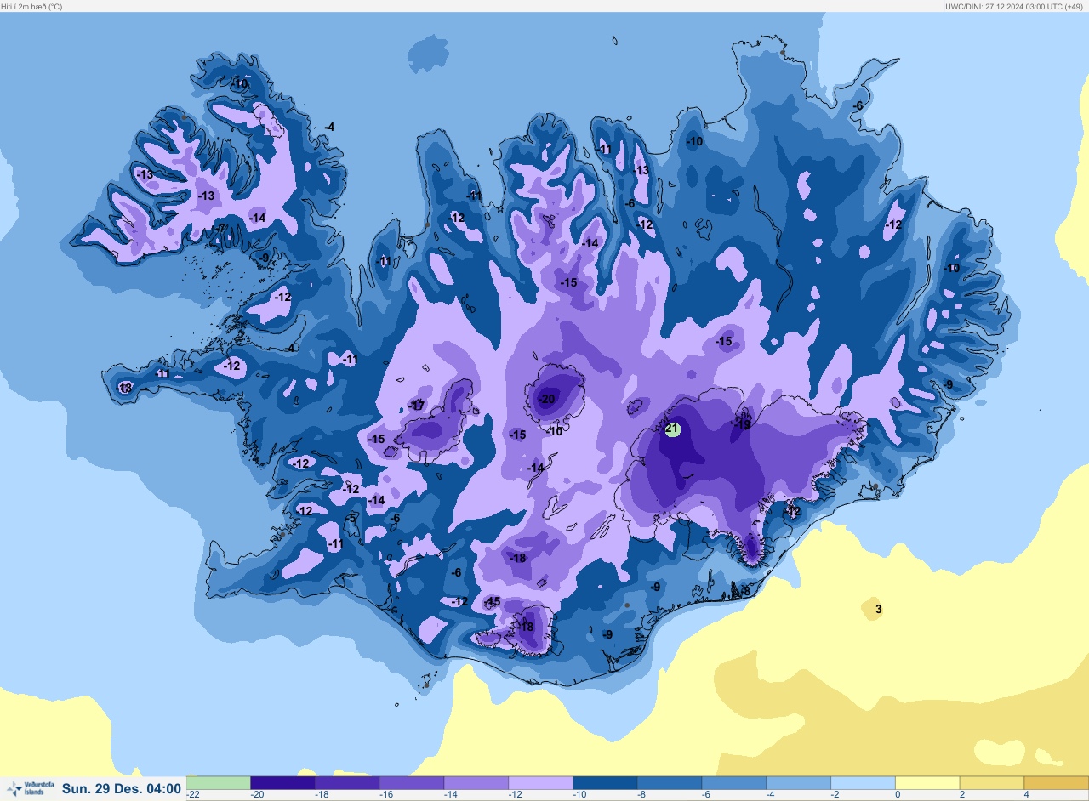Click the green circled 21 temperature marker
This screenshot has height=801, width=1089.
(x=672, y=429)
